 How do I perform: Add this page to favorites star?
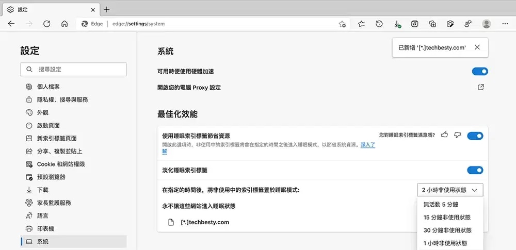pos(342,24)
